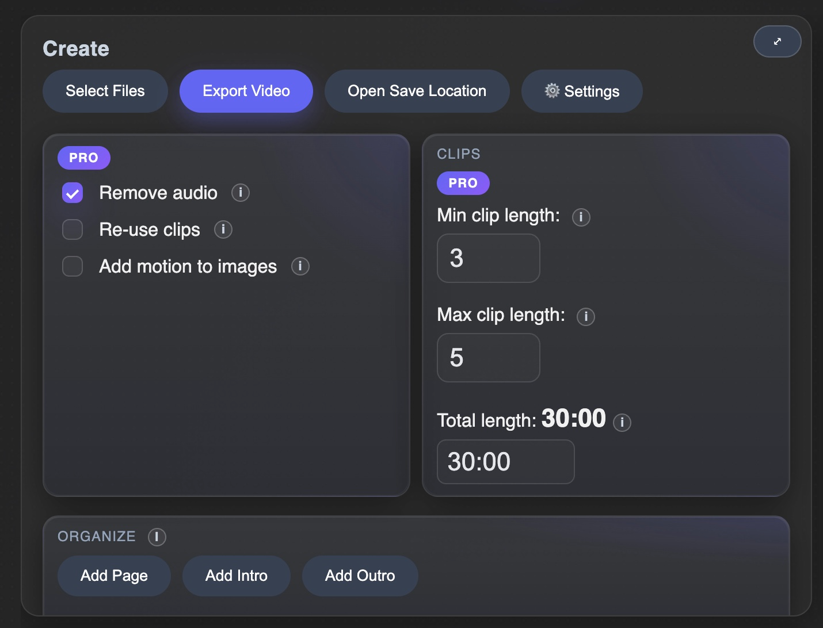View info tooltip for Remove audio
Image resolution: width=823 pixels, height=628 pixels.
coord(240,193)
